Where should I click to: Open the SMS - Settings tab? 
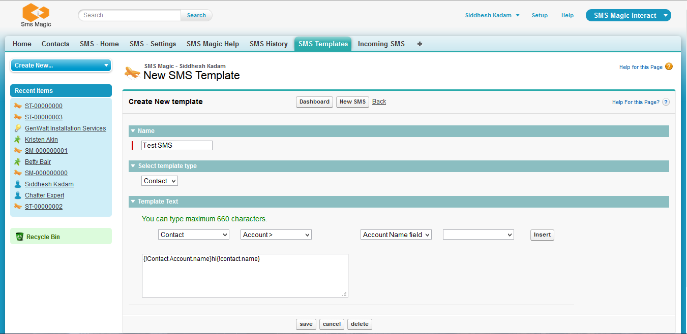click(153, 44)
